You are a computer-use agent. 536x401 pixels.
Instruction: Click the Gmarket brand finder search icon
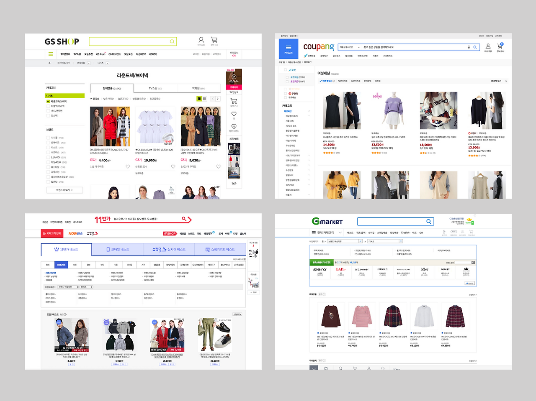[x=473, y=263]
